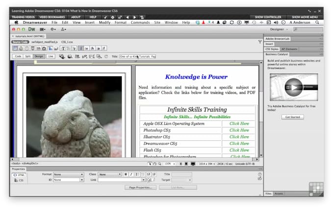333x208 pixels.
Task: Switch to the AP Elements panel tab
Action: (x=289, y=49)
